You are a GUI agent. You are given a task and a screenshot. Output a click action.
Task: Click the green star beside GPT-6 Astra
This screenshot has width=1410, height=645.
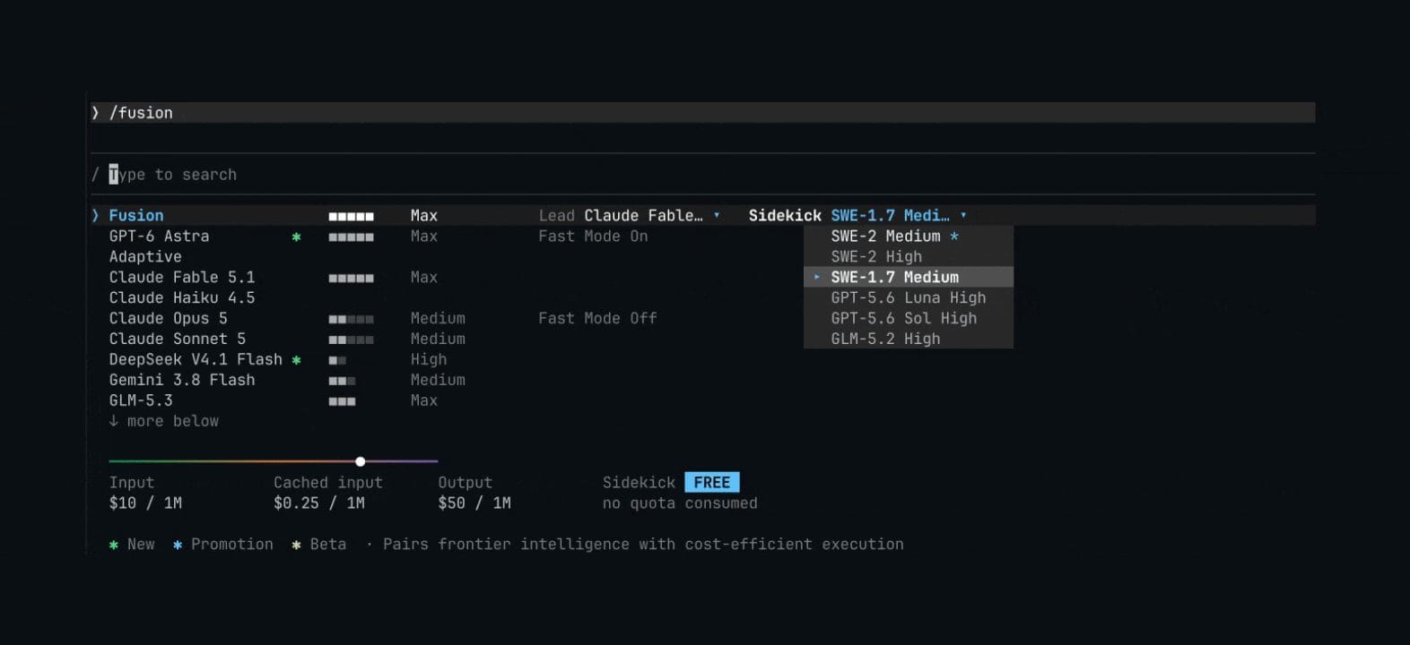(296, 236)
